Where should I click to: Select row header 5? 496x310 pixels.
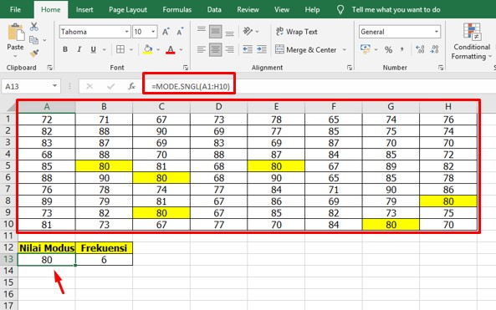pos(8,165)
